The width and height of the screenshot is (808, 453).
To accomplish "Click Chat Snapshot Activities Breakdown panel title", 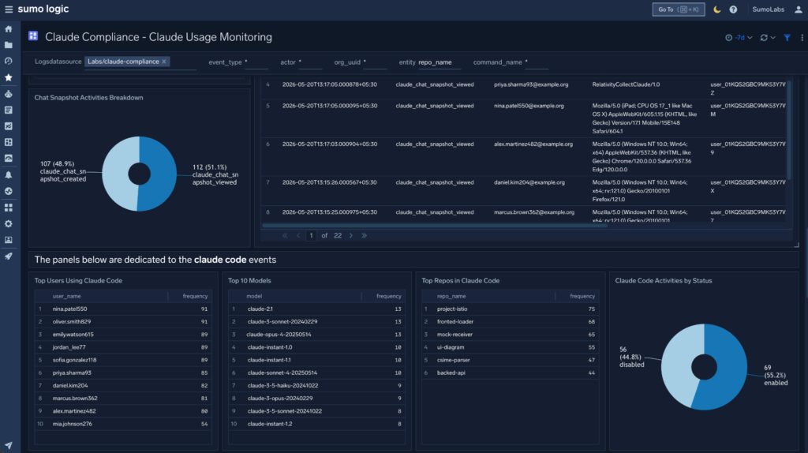I will point(88,97).
